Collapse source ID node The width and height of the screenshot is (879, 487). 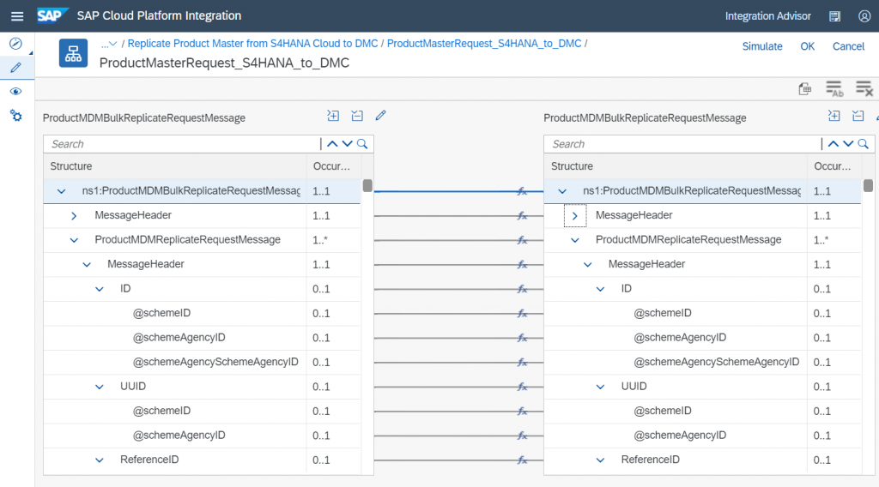[x=100, y=290]
